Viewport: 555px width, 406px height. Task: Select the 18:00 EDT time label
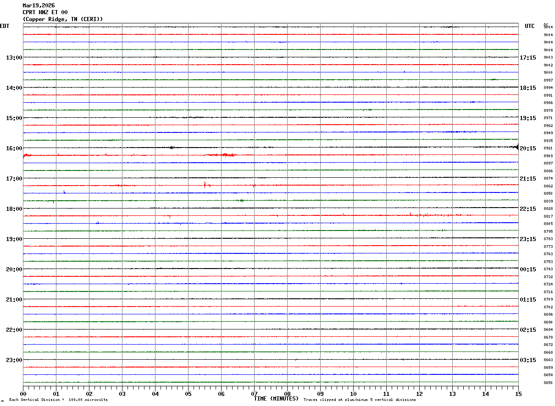[x=14, y=209]
